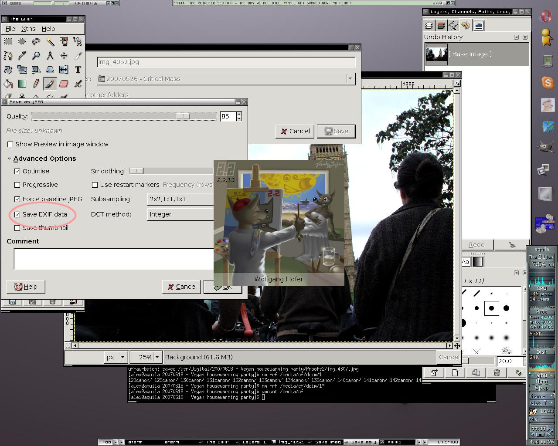Open the File menu in GIMP toolbox
The height and width of the screenshot is (446, 558).
(10, 29)
